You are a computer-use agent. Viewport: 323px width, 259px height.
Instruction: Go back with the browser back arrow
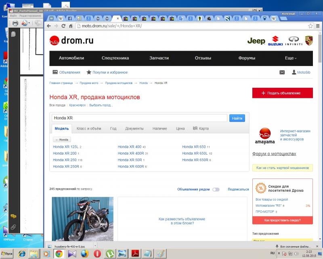point(49,26)
